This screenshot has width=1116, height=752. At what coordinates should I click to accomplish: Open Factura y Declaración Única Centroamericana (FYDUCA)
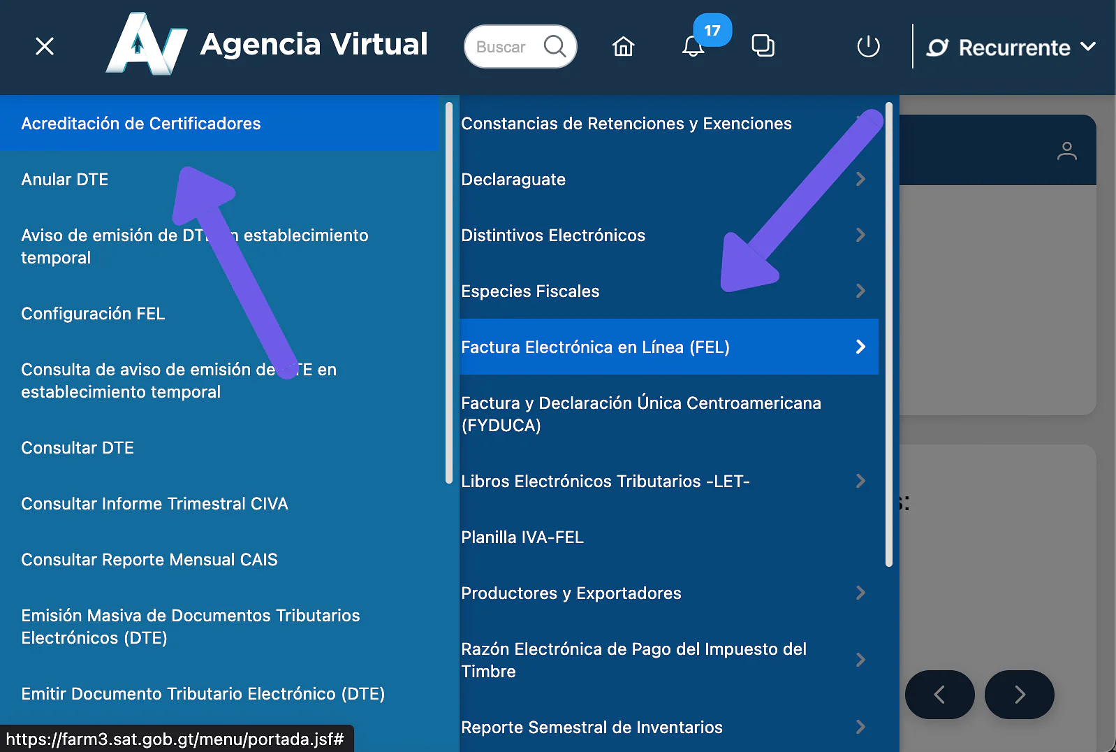669,414
